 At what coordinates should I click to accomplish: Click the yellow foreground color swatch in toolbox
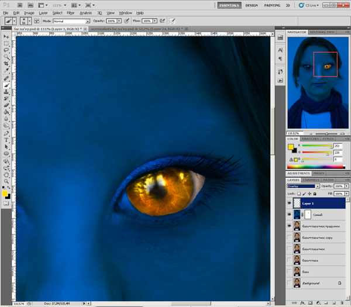coord(5,193)
